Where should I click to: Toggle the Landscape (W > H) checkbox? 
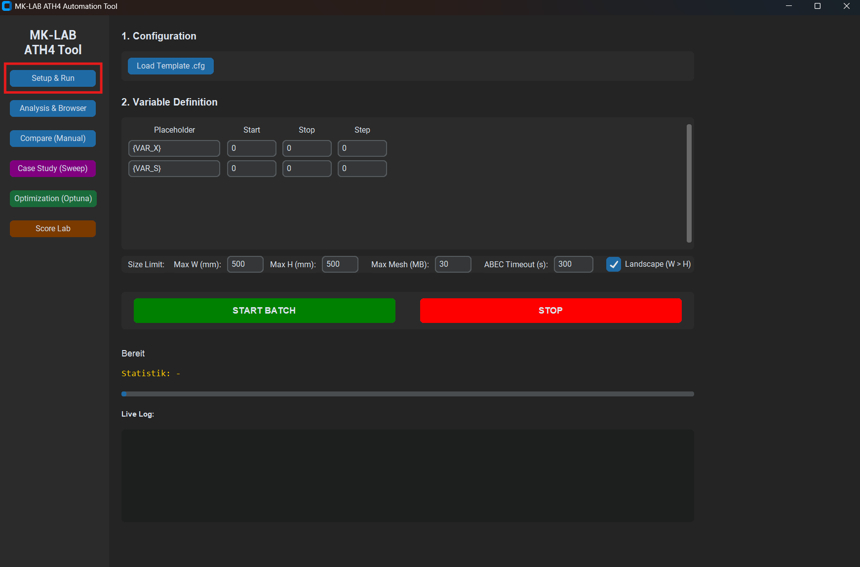pyautogui.click(x=614, y=264)
